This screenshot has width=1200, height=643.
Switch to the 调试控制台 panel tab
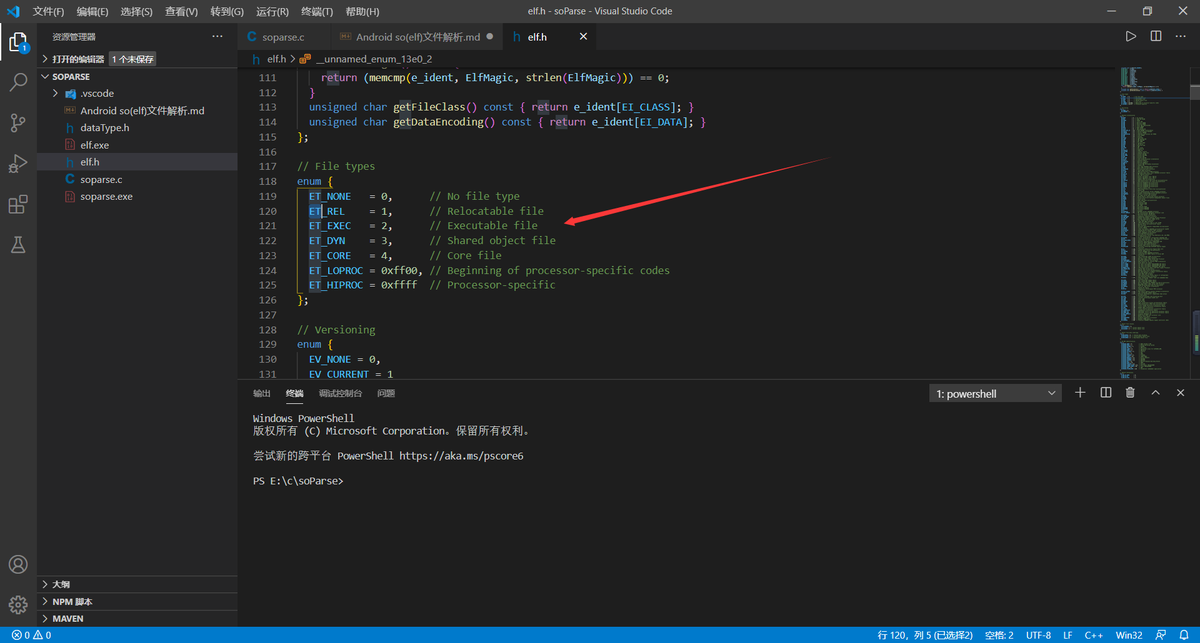340,393
